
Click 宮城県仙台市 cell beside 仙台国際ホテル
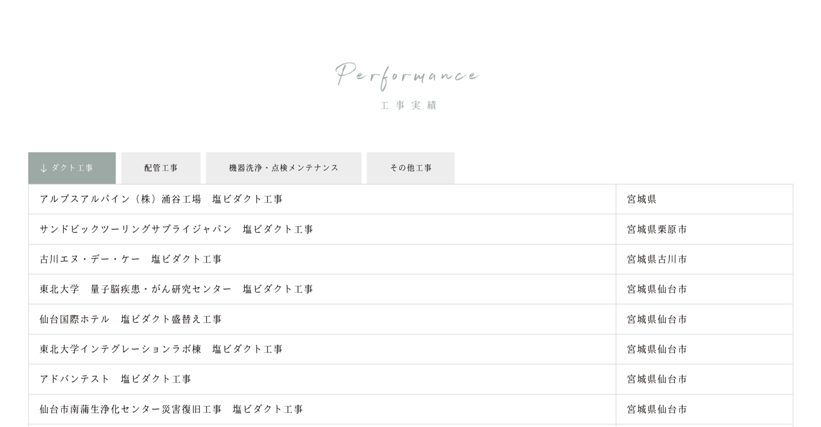657,320
